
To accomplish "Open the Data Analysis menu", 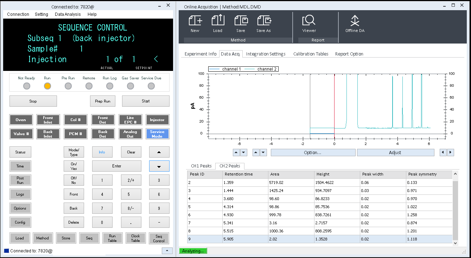I will click(68, 14).
